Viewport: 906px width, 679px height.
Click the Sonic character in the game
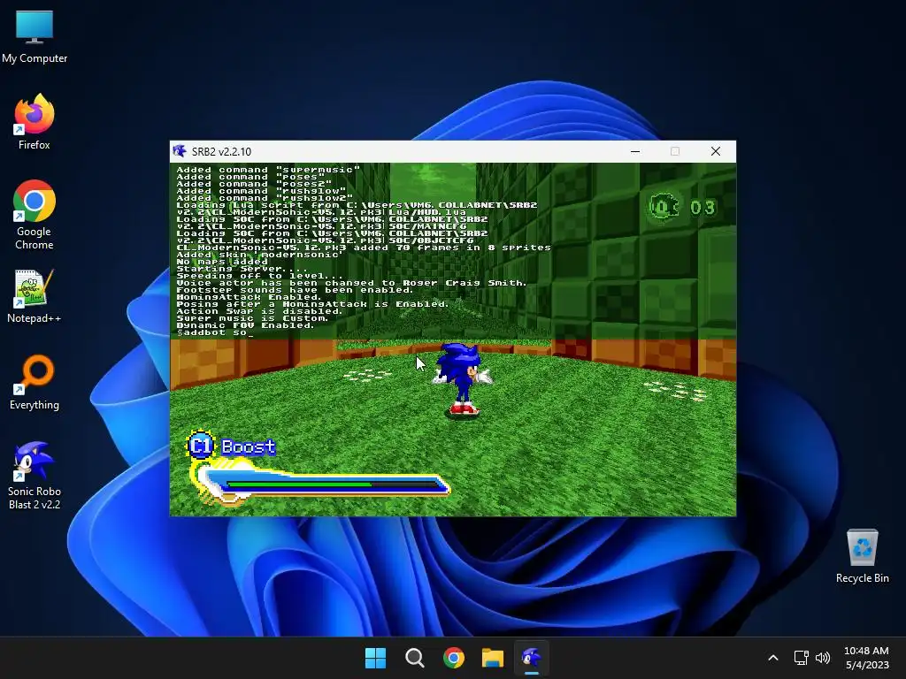[x=464, y=378]
